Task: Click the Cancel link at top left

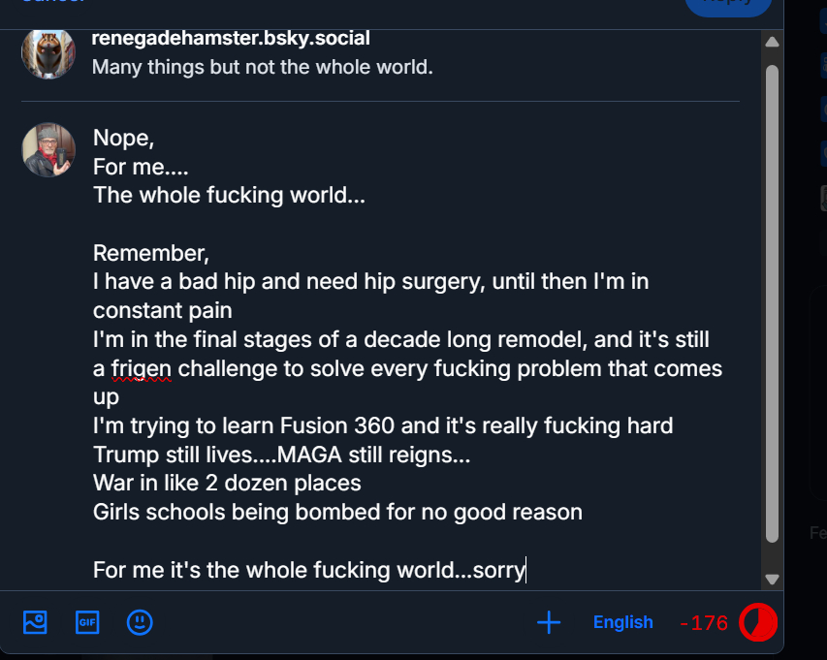Action: click(53, 3)
